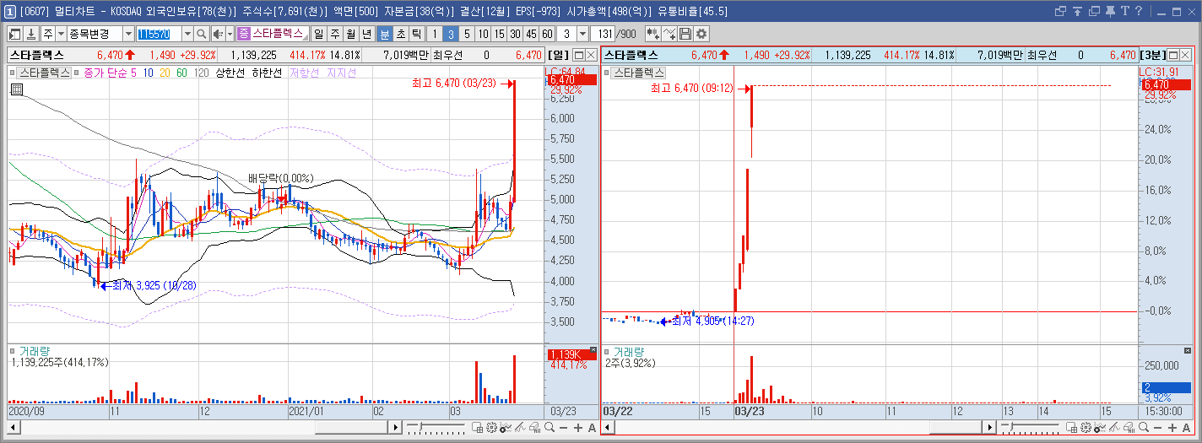Viewport: 1202px width, 443px height.
Task: Click the 최우선 button in the daily chart header
Action: [x=447, y=55]
